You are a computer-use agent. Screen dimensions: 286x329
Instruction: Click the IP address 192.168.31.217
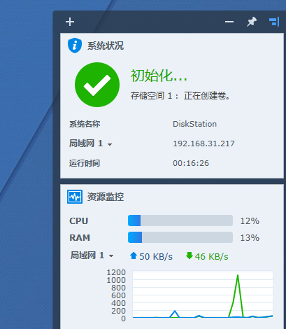[x=203, y=143]
